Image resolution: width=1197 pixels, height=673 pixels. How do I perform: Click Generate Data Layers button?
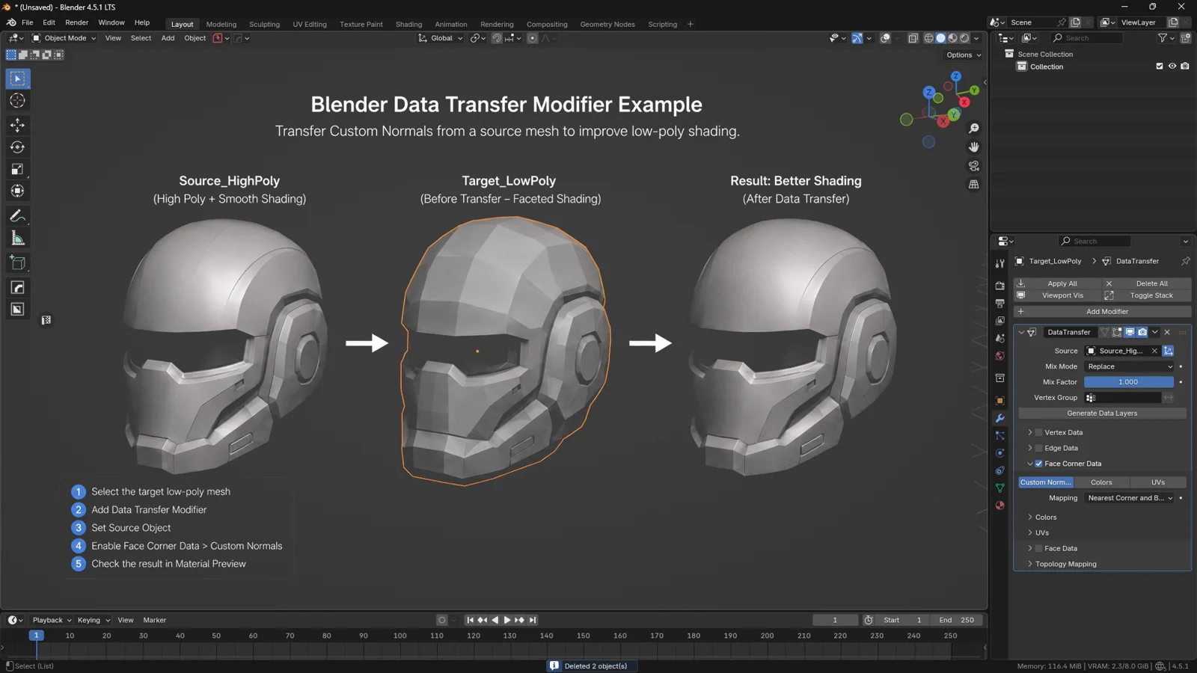tap(1102, 414)
